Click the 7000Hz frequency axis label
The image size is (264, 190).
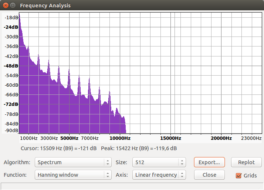(89, 138)
